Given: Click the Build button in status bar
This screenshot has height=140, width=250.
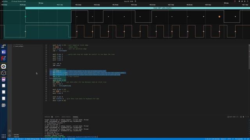Looking at the screenshot, I should (55, 139).
